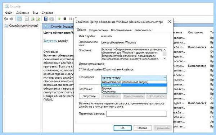216x135 pixels.
Task: Click the Тип запуска combo box arrow
Action: click(x=165, y=78)
